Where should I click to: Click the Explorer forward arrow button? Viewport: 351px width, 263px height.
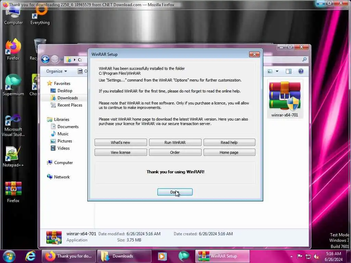(55, 59)
